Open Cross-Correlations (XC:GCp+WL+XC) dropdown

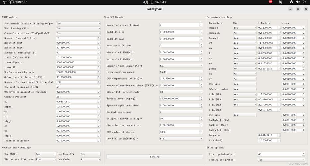78,33
